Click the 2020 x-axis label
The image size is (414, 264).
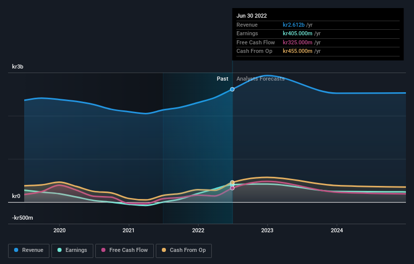tap(60, 231)
